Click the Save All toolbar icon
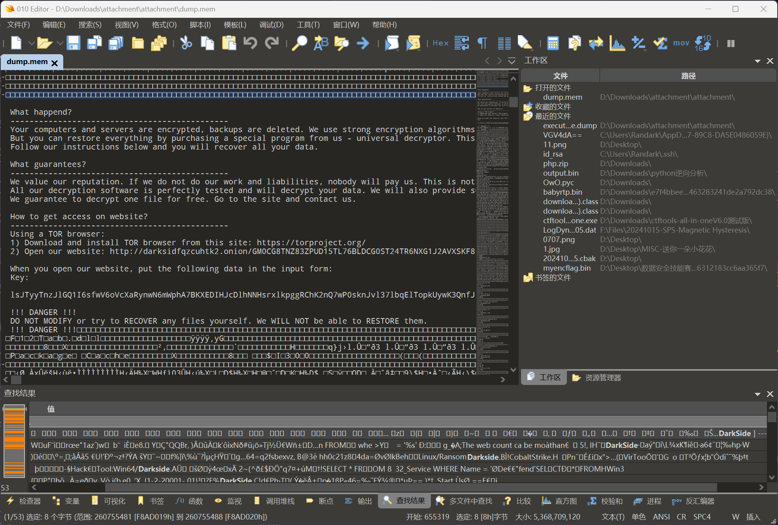This screenshot has width=778, height=525. (116, 43)
